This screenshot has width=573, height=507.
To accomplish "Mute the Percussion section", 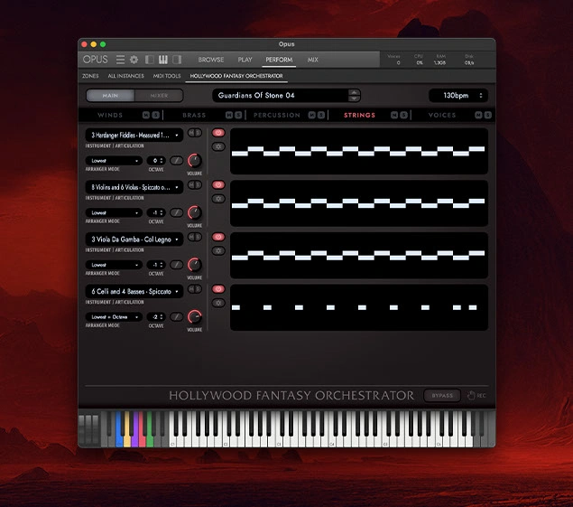I will (x=311, y=115).
